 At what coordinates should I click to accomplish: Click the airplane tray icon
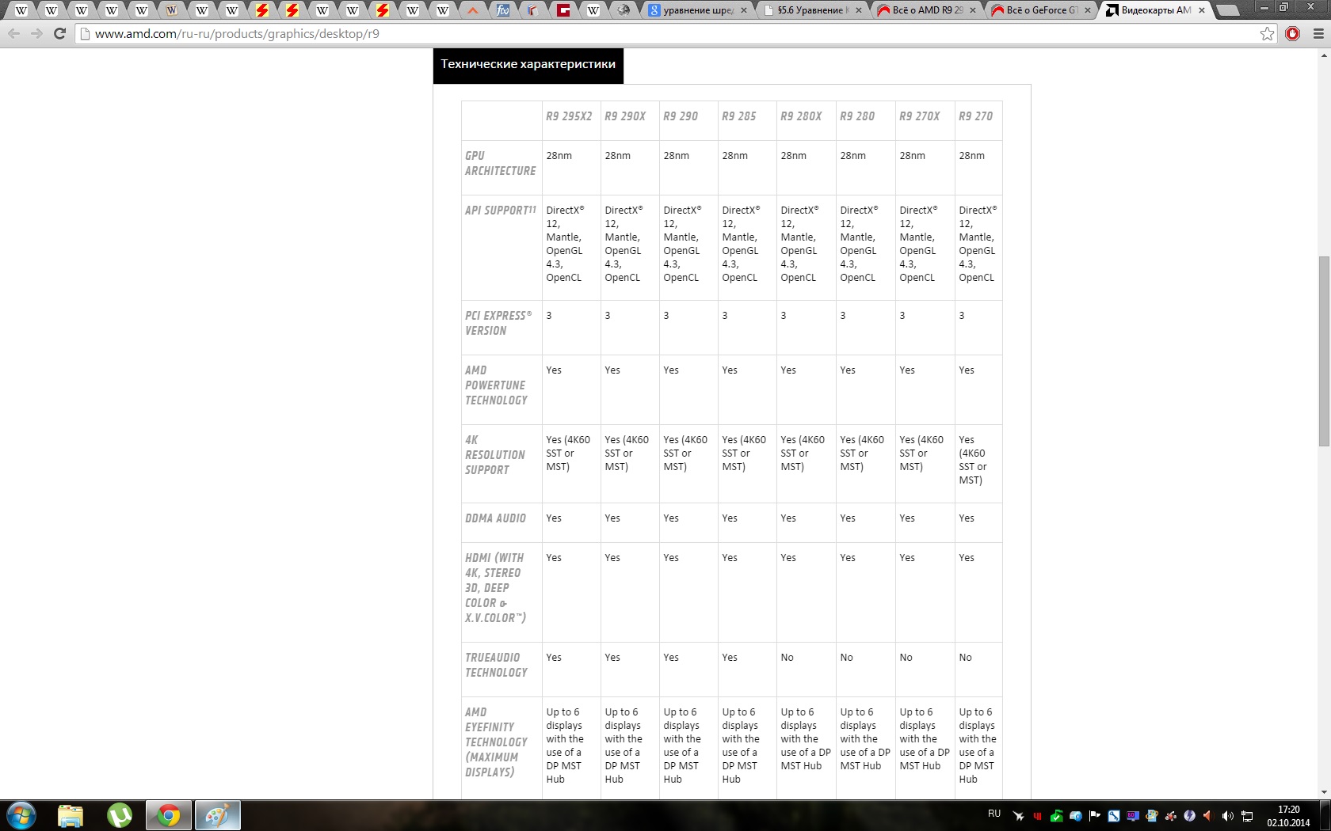(x=1018, y=816)
